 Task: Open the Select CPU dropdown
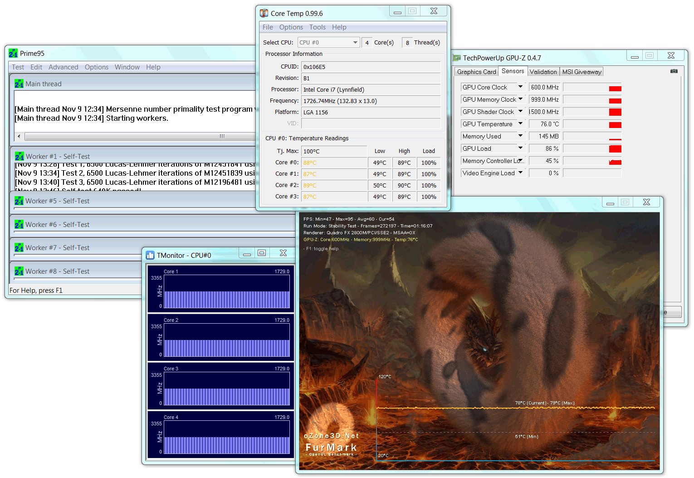pyautogui.click(x=329, y=43)
